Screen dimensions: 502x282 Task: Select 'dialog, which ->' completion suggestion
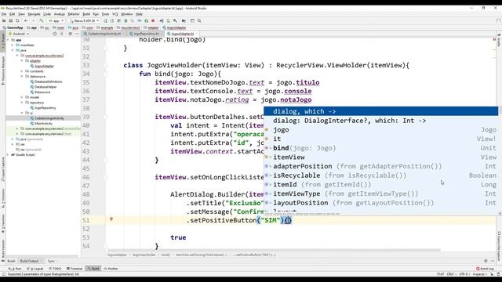tap(380, 111)
